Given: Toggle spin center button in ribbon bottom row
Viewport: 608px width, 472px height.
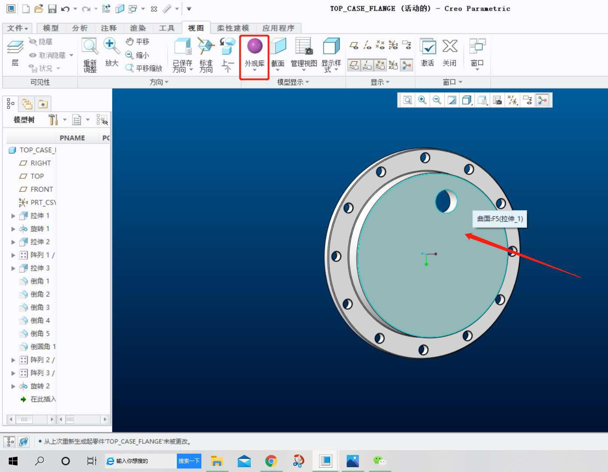Looking at the screenshot, I should pos(407,65).
